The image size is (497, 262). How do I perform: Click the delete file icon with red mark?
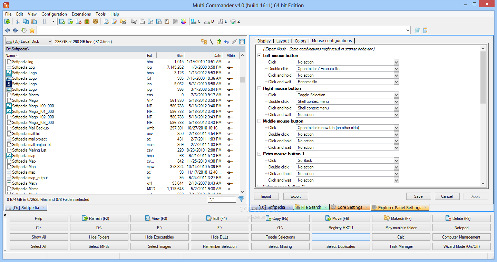coord(79,21)
